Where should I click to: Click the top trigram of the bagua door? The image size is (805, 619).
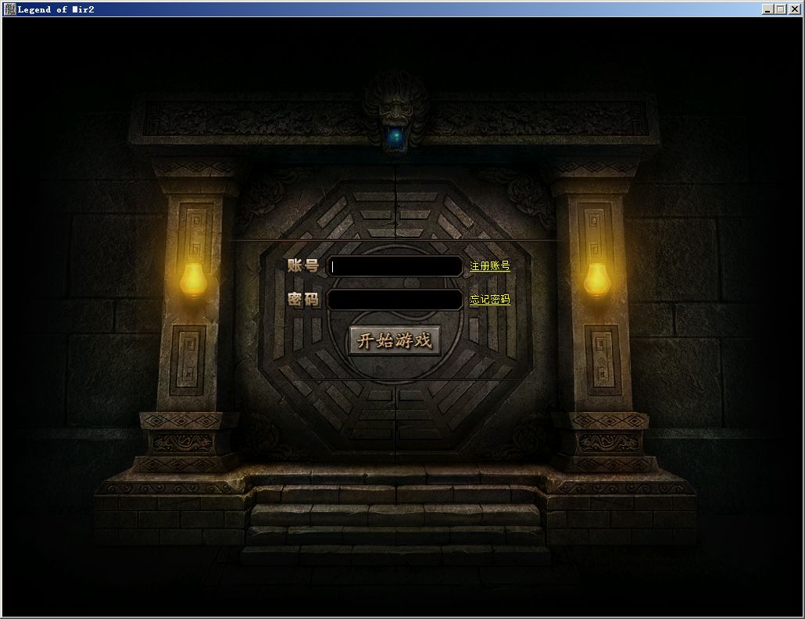pos(395,211)
